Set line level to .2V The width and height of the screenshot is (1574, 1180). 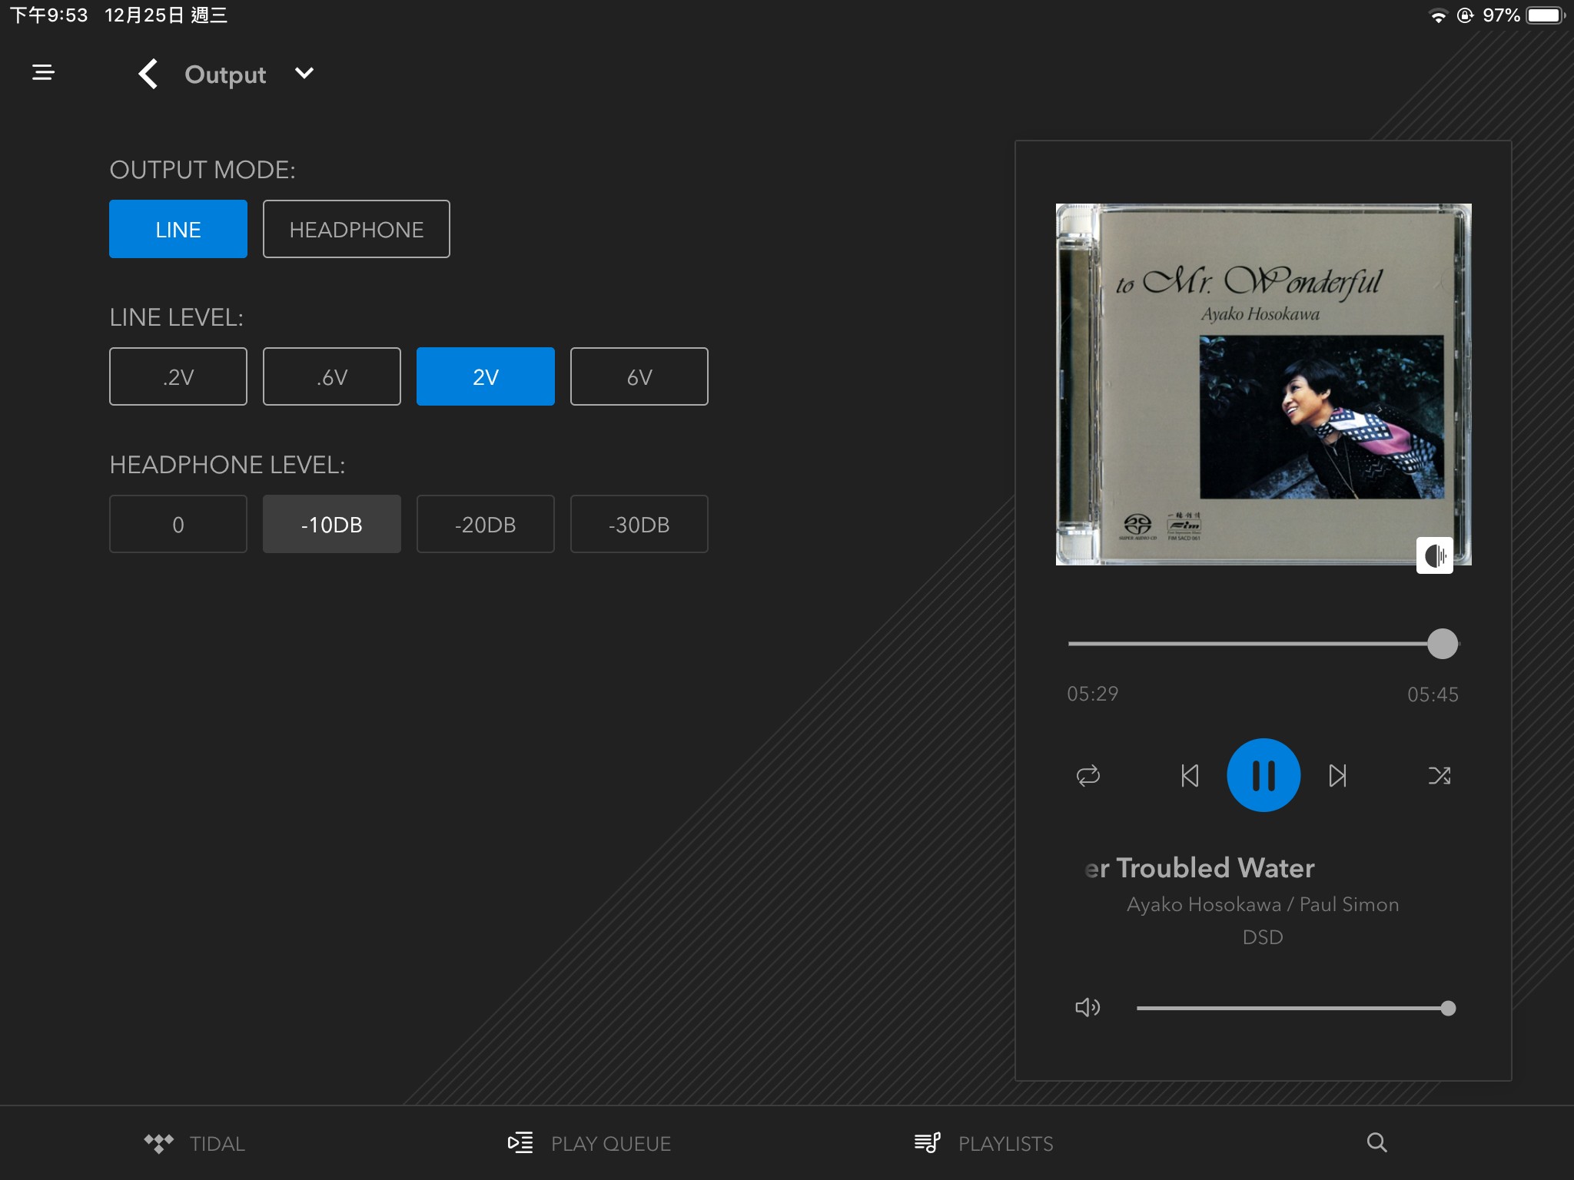point(178,376)
